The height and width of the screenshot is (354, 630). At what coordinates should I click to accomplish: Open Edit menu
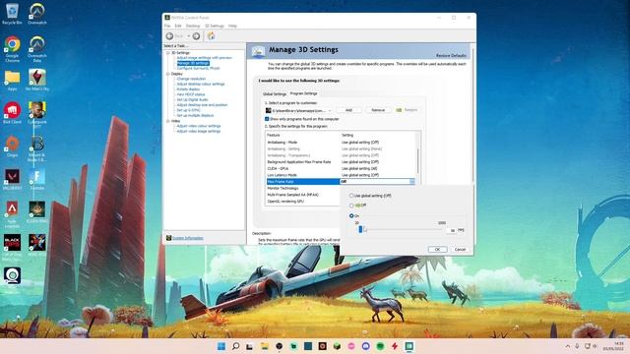tap(178, 26)
